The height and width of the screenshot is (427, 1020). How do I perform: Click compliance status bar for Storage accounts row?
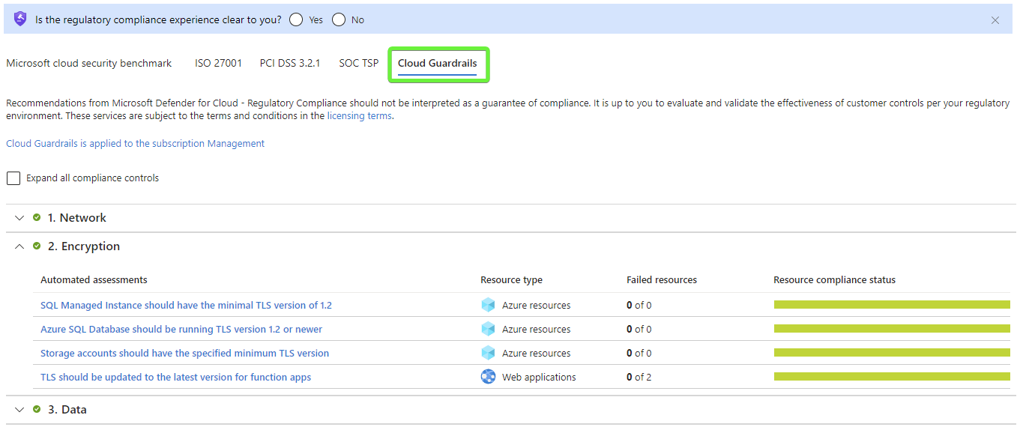click(892, 352)
